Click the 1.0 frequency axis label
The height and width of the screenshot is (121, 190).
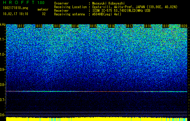[x=3, y=54]
